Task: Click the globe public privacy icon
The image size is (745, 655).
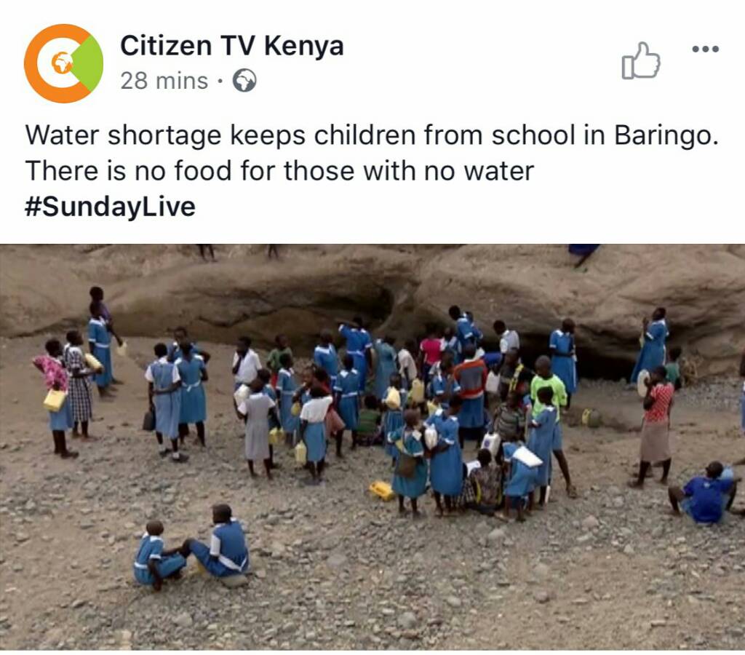Action: coord(244,81)
